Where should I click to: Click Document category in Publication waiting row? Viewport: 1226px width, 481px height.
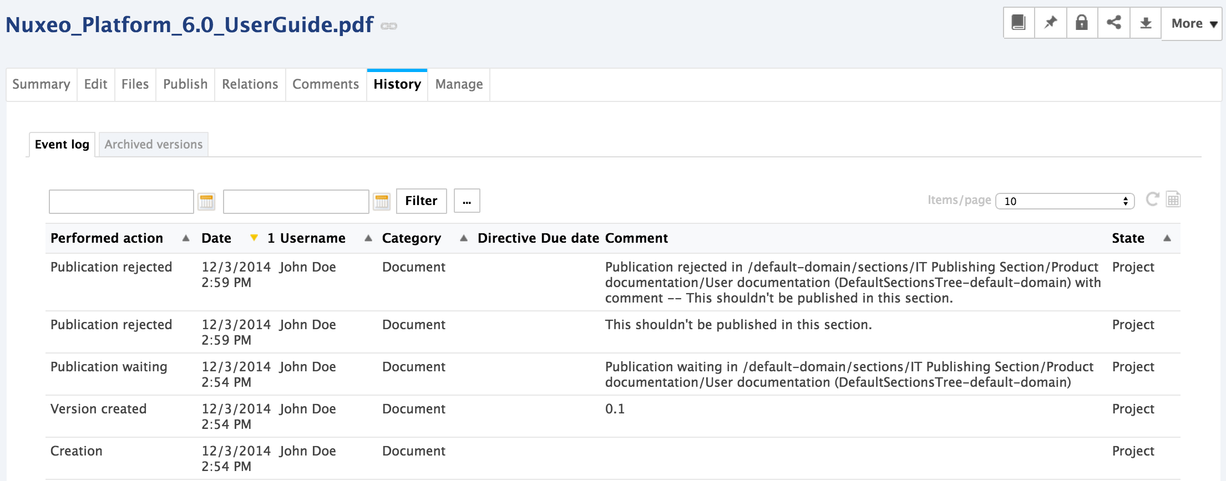tap(414, 367)
